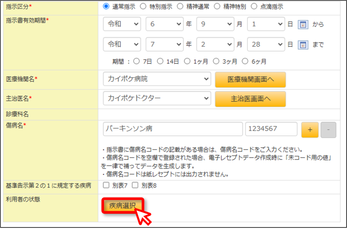
Task: Select the 特別指示 radio option
Action: point(143,6)
